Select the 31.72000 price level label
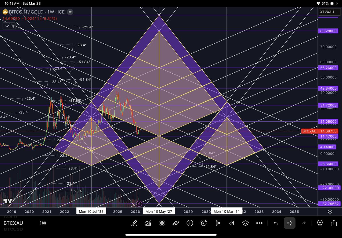Image resolution: width=342 pixels, height=238 pixels. pos(328,105)
